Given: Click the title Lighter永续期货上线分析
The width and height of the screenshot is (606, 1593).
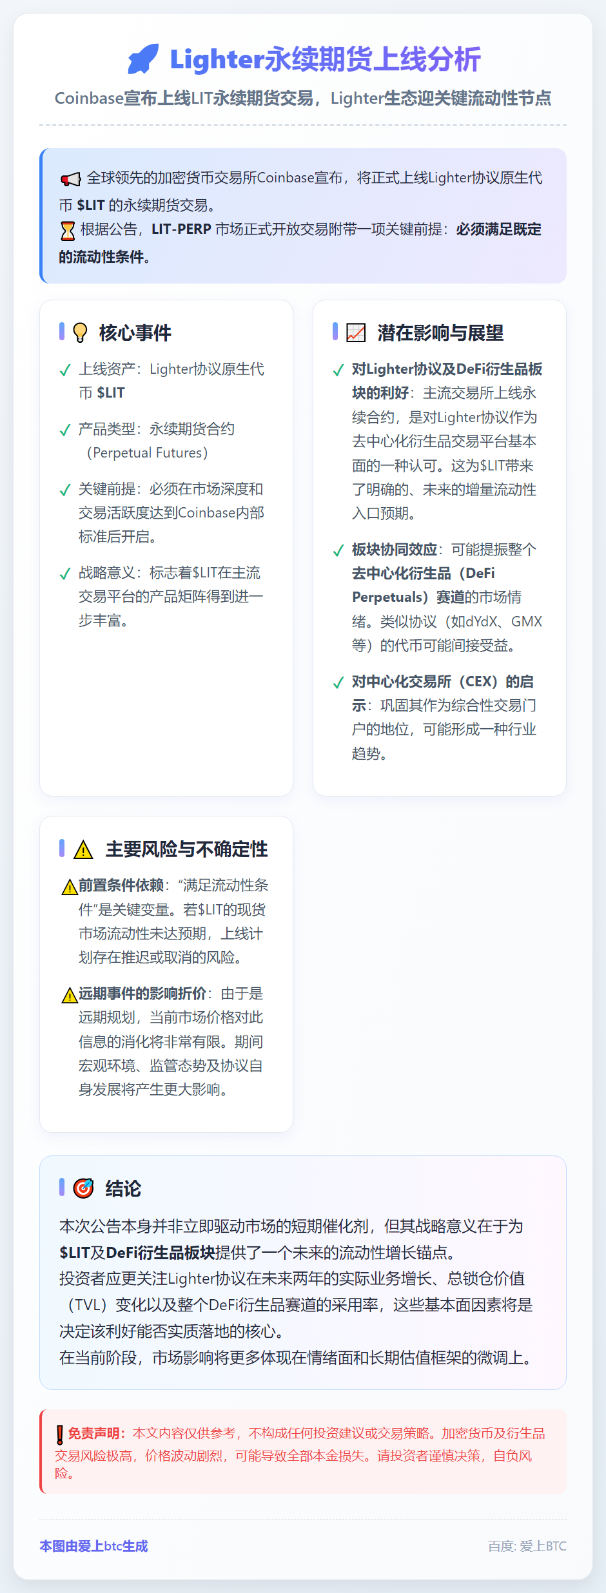Looking at the screenshot, I should point(325,59).
